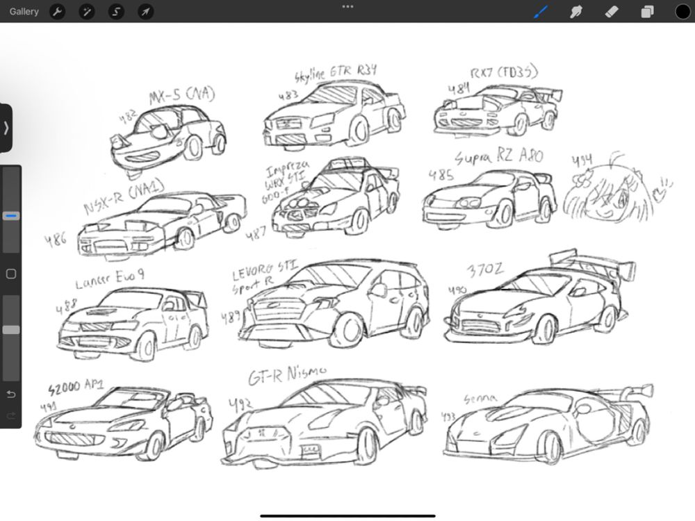Expand the side panel chevron tab
Screen dimensions: 695x521
[6, 128]
